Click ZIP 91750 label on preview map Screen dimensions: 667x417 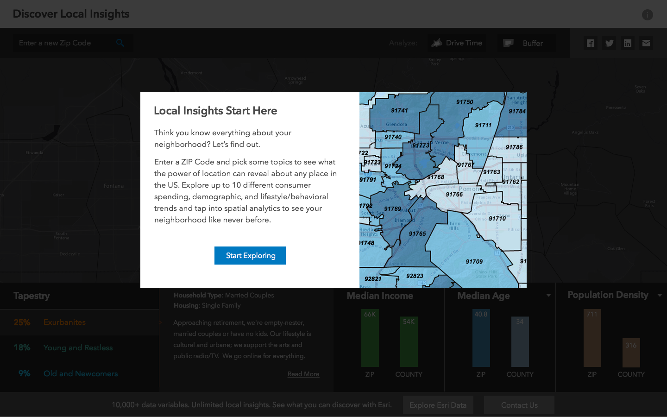tap(465, 102)
